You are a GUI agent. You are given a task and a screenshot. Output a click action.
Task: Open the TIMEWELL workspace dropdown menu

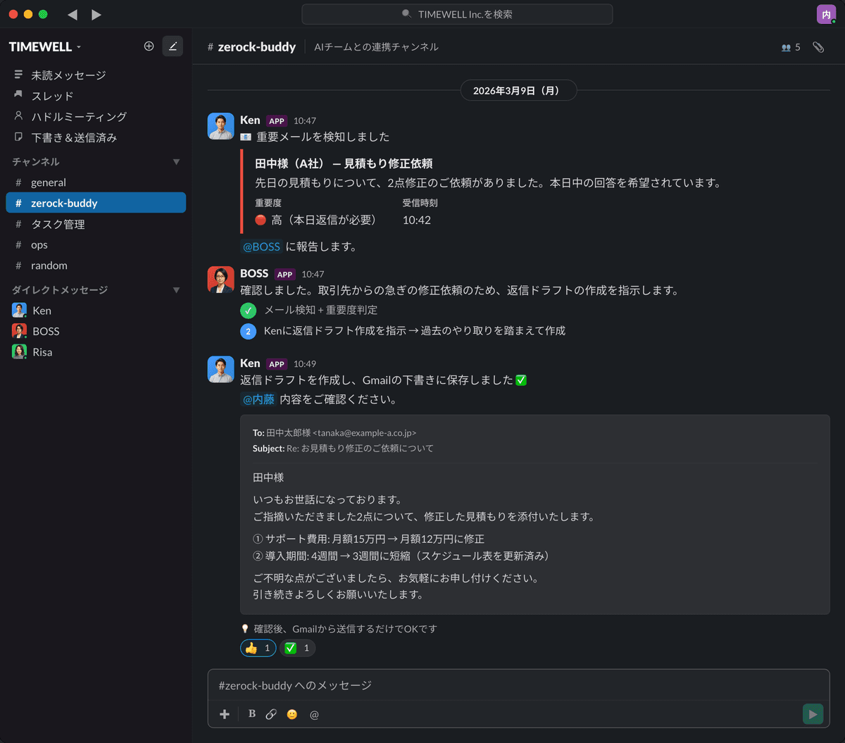[x=44, y=46]
